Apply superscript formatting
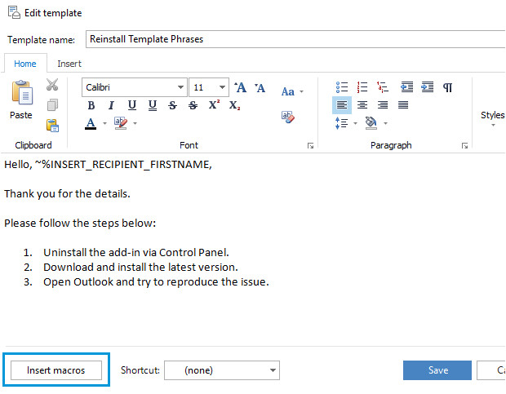 coord(214,105)
